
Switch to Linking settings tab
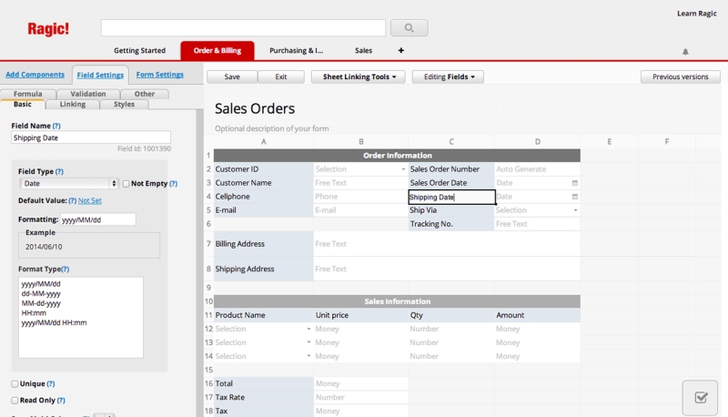(73, 105)
